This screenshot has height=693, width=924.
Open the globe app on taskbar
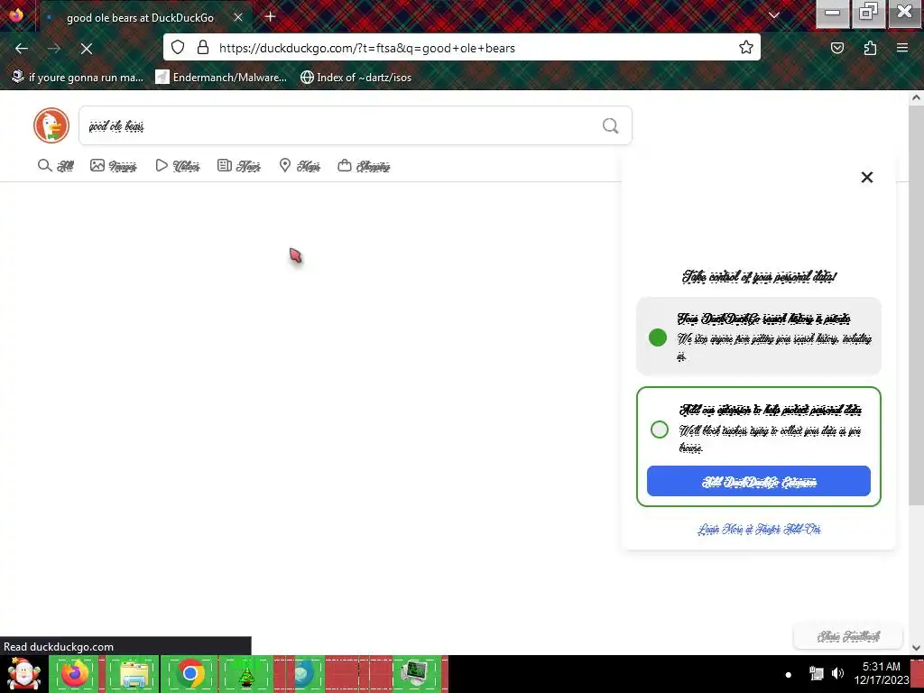tap(303, 673)
